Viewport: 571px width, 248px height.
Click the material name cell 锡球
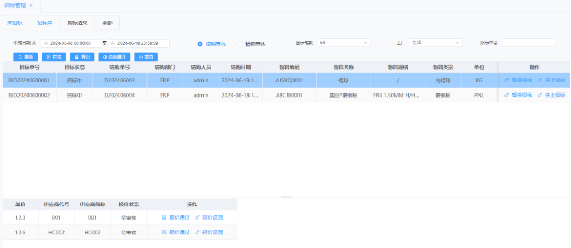pos(344,80)
